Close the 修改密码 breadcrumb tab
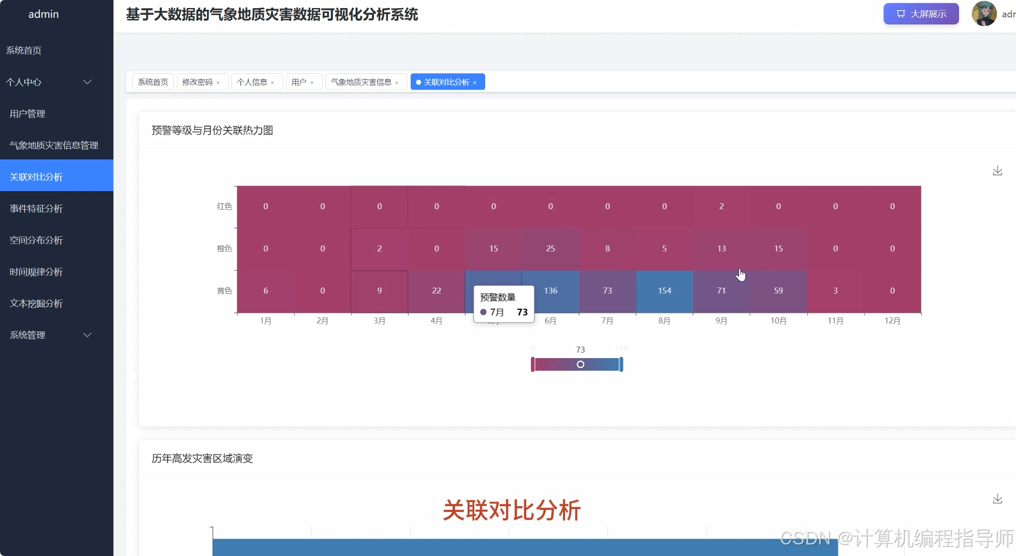This screenshot has height=556, width=1016. [219, 82]
